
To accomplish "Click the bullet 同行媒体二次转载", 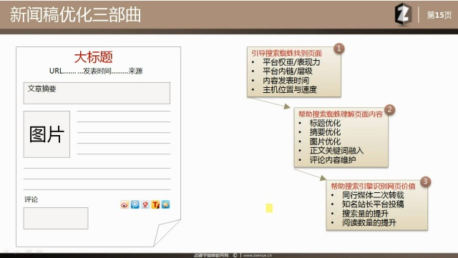I will click(x=373, y=195).
